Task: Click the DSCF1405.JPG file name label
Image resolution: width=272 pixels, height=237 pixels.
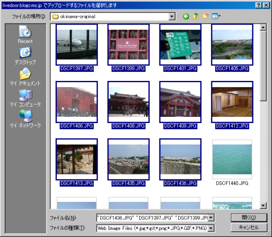Action: [x=232, y=69]
